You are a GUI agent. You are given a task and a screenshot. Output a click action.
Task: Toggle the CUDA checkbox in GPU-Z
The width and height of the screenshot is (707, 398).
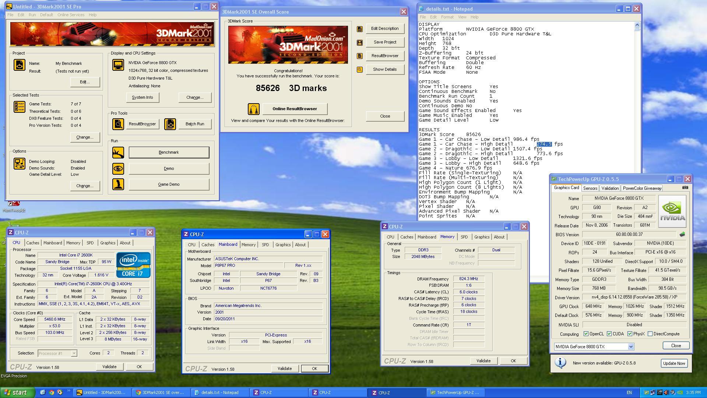(x=609, y=334)
